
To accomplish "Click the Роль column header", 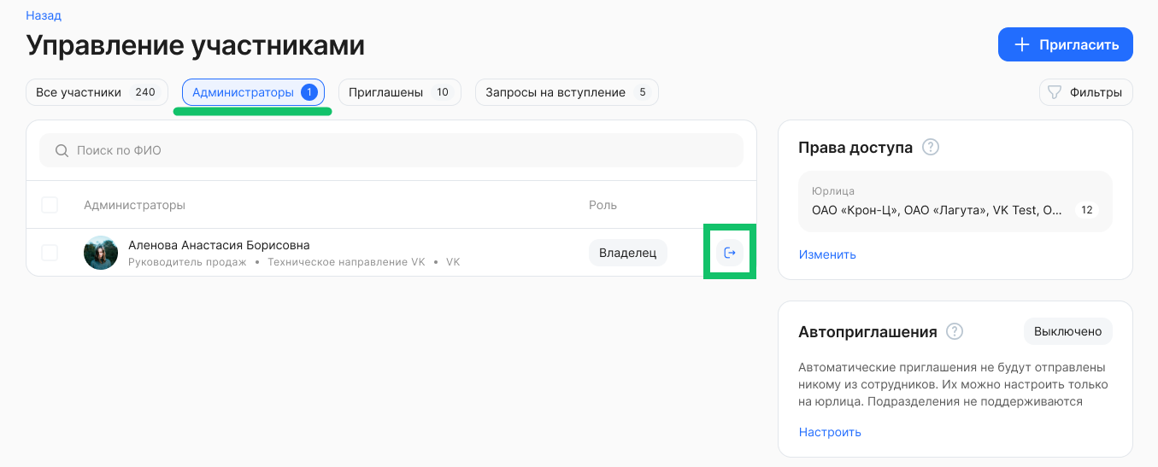I will (x=603, y=205).
